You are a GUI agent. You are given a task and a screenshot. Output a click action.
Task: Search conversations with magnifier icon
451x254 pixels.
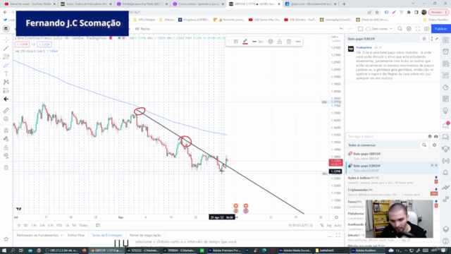pos(424,145)
